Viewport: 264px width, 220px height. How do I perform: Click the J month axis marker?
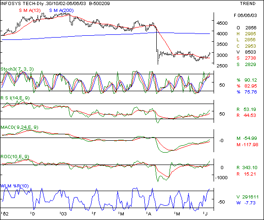point(205,214)
